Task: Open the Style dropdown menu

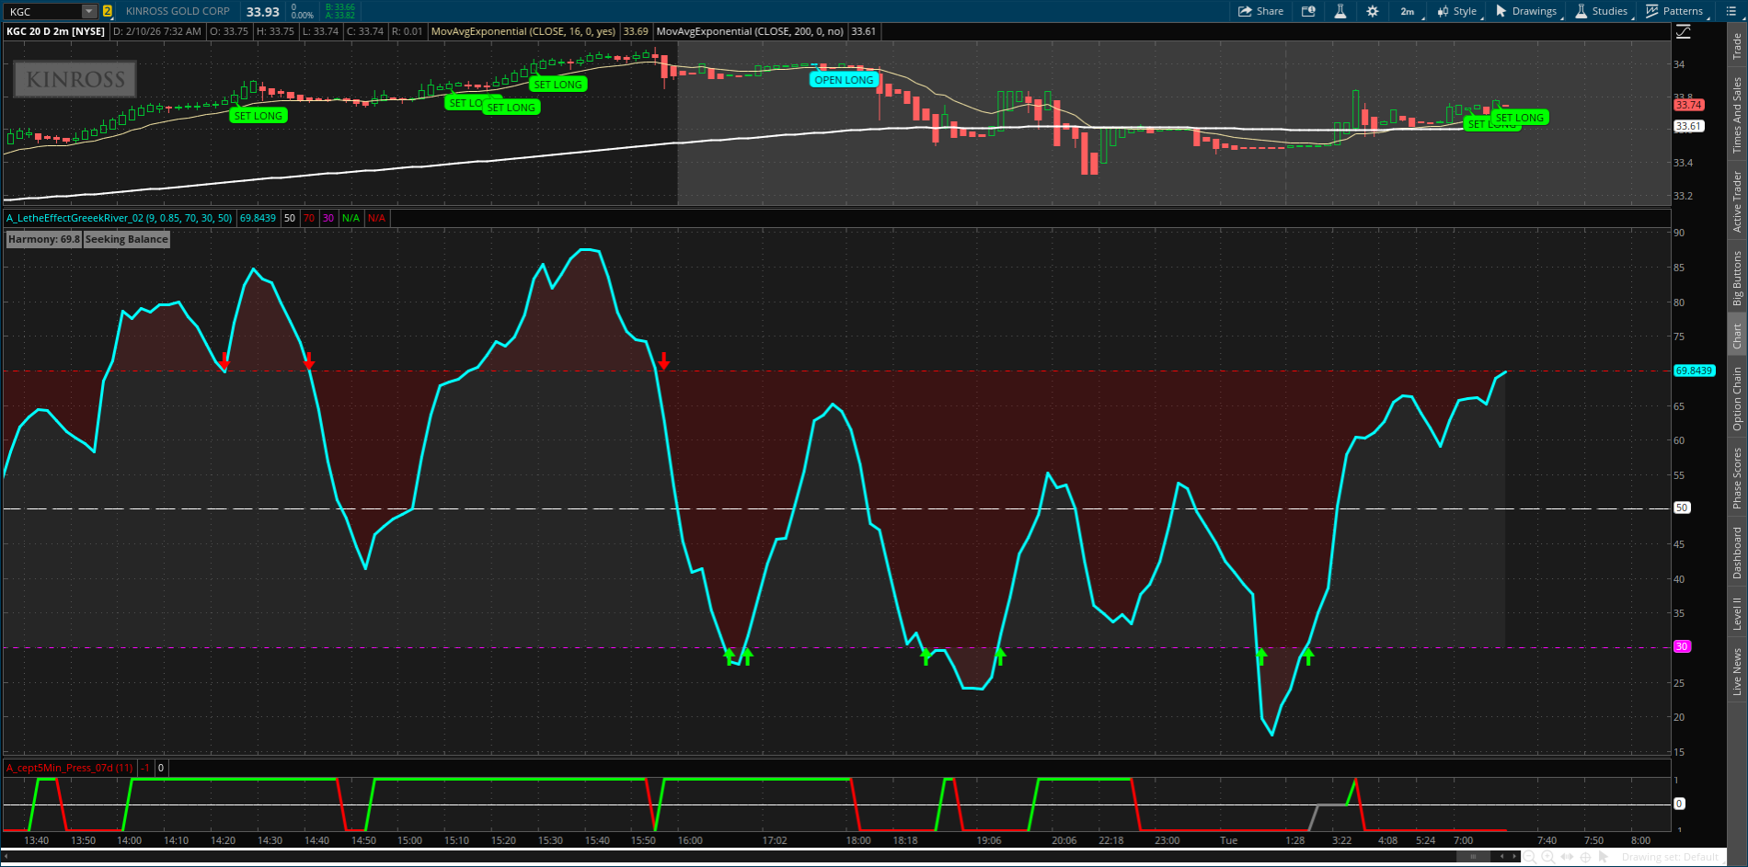Action: tap(1457, 11)
